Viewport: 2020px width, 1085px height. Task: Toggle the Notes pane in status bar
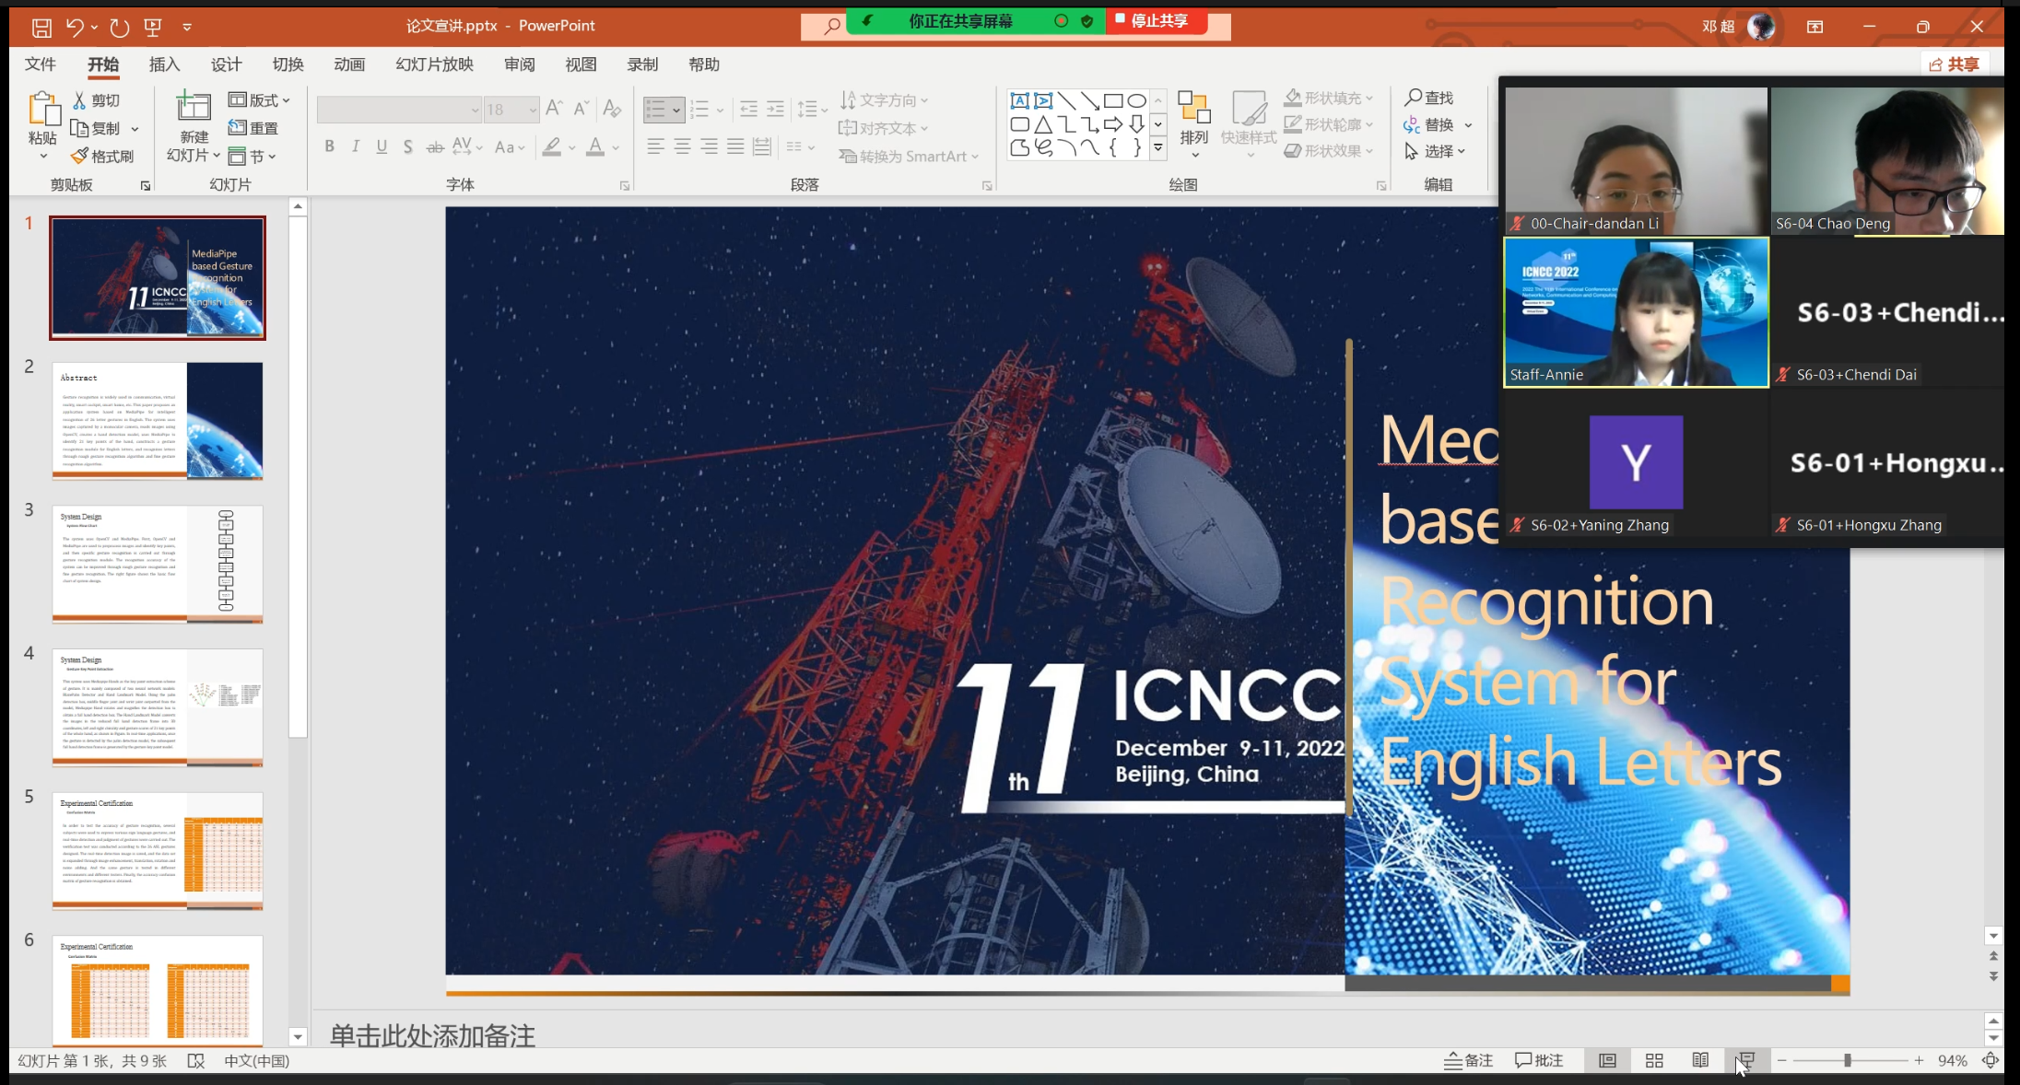pos(1469,1061)
